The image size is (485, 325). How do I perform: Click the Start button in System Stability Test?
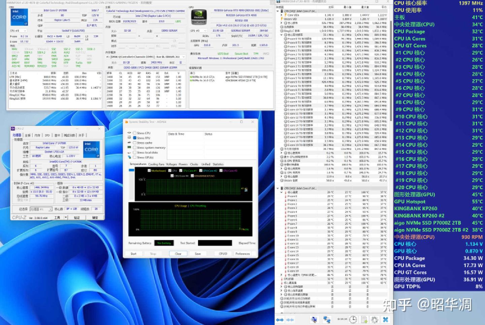[x=134, y=254]
